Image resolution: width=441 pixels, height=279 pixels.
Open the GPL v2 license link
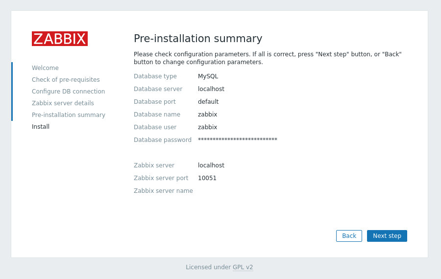point(243,267)
